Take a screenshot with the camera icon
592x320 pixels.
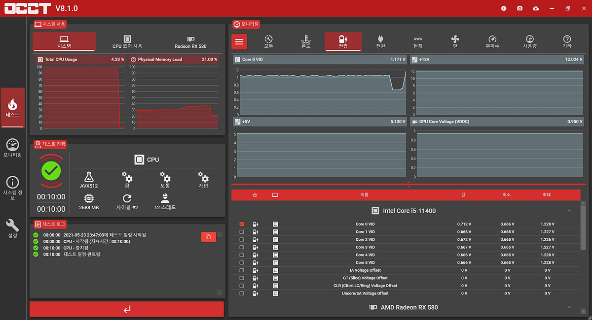pos(520,8)
